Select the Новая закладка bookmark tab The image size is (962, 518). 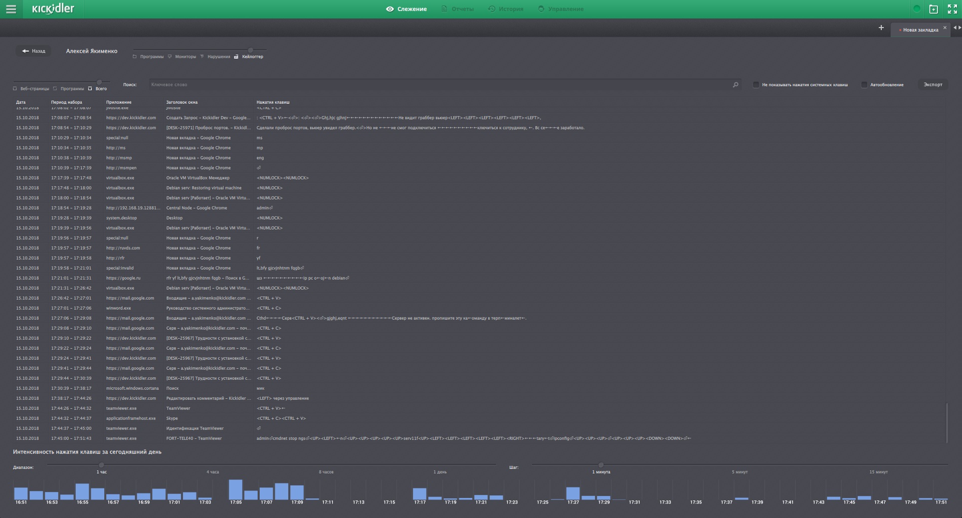[x=920, y=30]
